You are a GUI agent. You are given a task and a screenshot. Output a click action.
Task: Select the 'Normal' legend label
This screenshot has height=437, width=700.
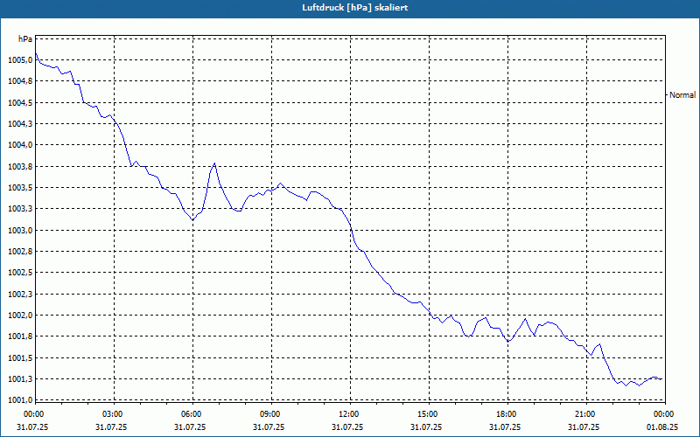tap(682, 95)
